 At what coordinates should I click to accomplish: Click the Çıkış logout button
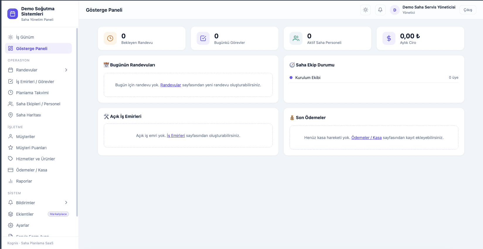tap(468, 10)
